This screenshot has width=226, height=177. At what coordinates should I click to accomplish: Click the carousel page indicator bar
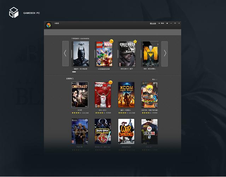tap(74, 72)
